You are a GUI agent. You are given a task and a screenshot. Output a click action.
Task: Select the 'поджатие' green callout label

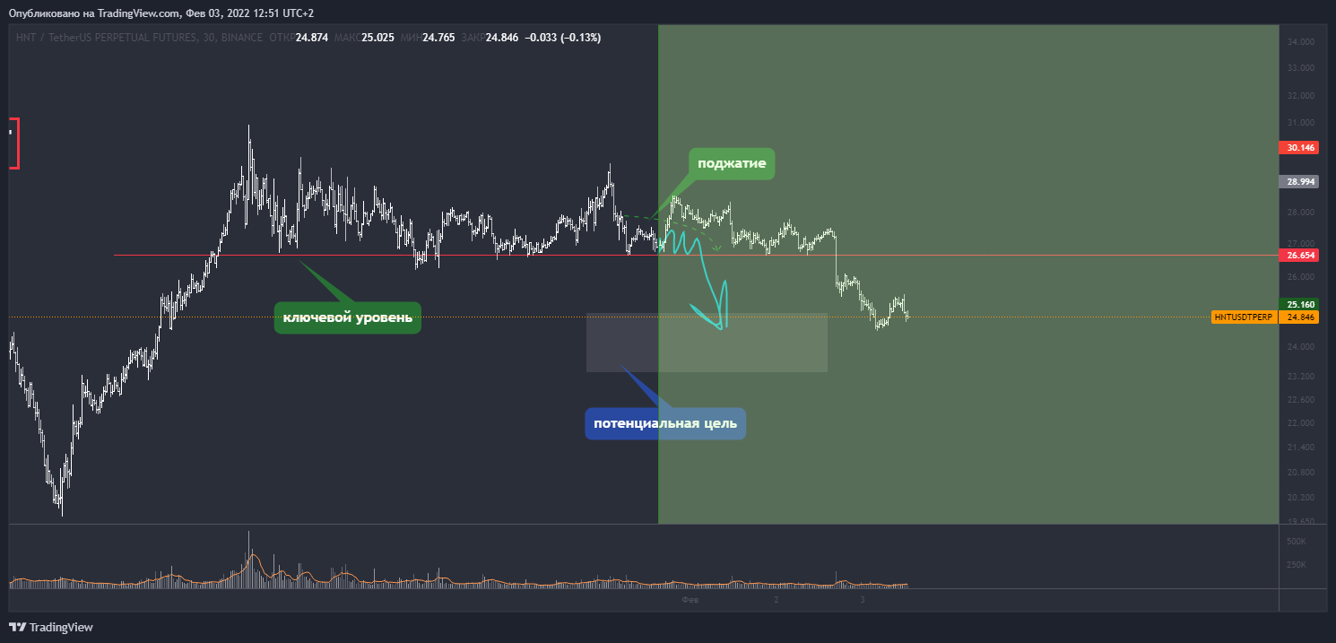click(731, 164)
